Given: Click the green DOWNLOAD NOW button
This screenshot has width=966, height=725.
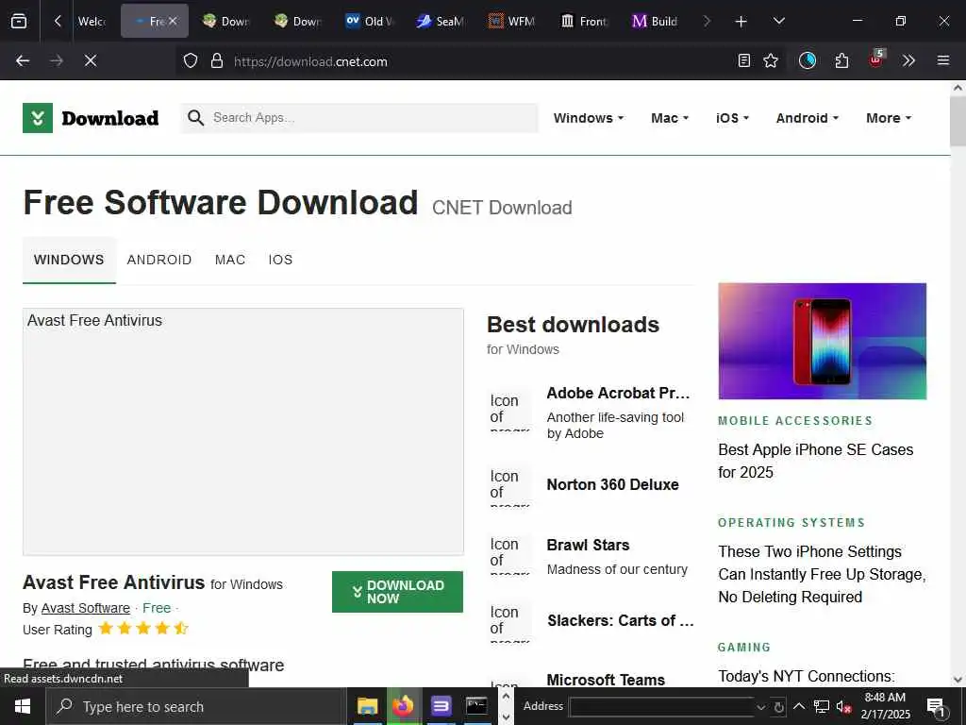Looking at the screenshot, I should (397, 592).
